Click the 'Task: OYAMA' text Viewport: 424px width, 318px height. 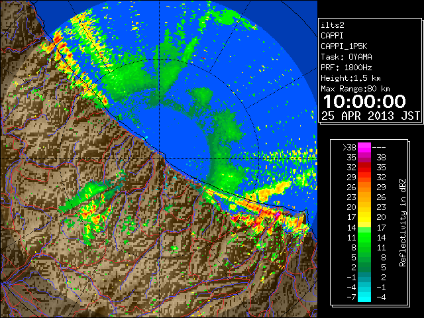click(346, 57)
